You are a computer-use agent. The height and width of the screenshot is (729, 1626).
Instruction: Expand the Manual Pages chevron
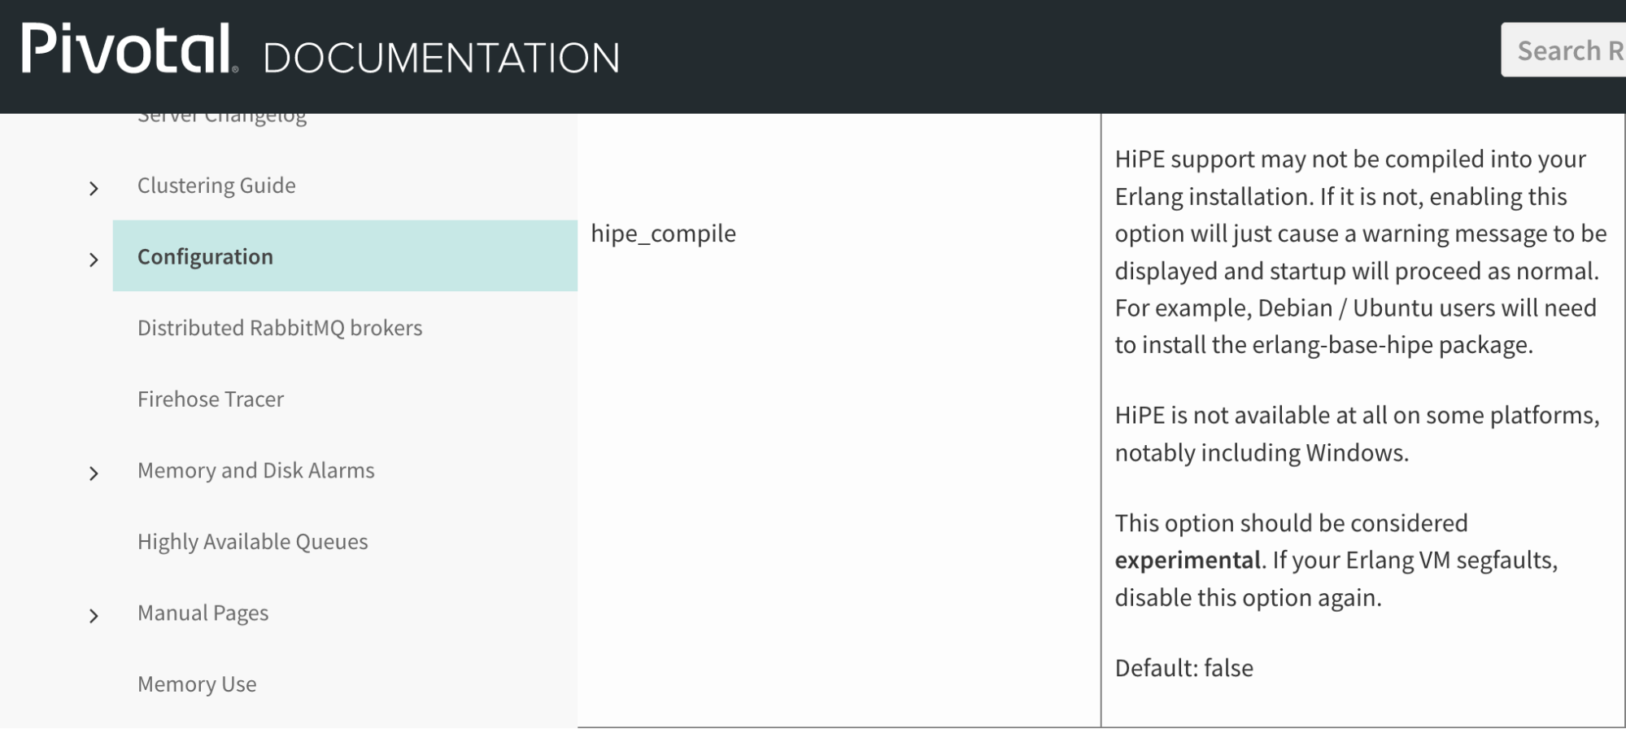94,616
